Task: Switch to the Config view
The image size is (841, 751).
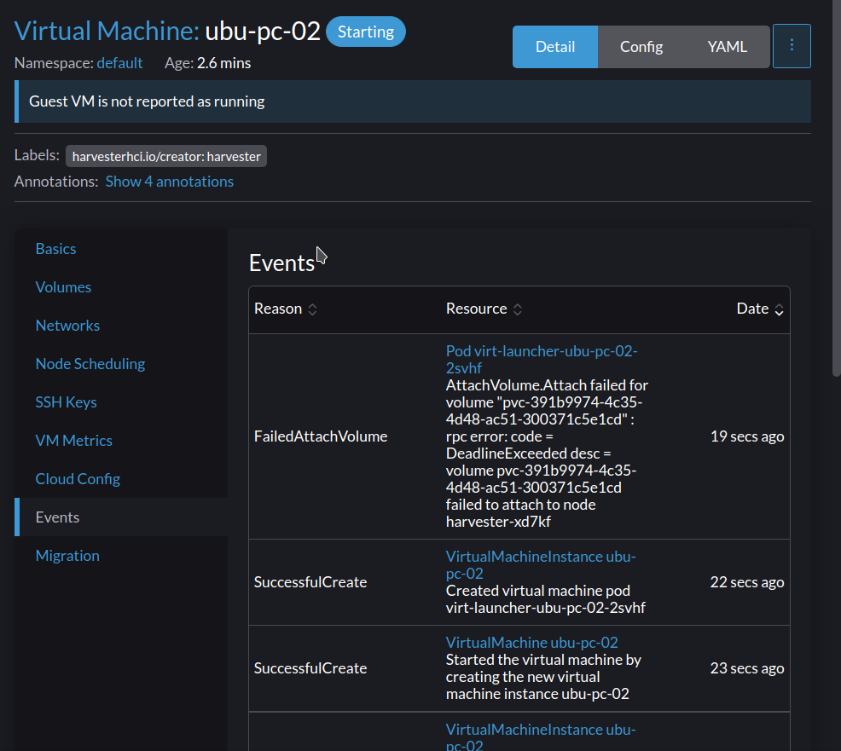Action: click(641, 47)
